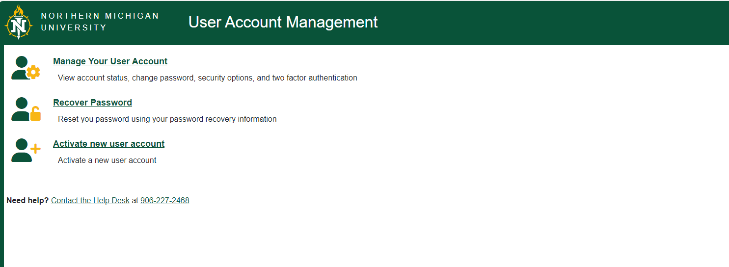Screen dimensions: 729x267
Task: Click the Northern Michigan University torch logo
Action: click(18, 22)
